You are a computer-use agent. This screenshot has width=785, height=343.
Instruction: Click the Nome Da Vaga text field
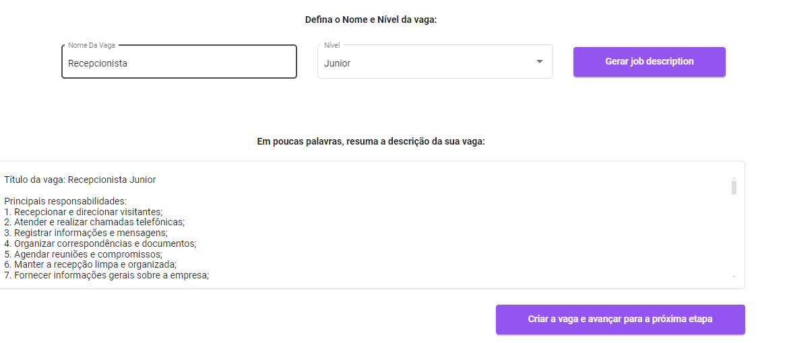point(179,62)
